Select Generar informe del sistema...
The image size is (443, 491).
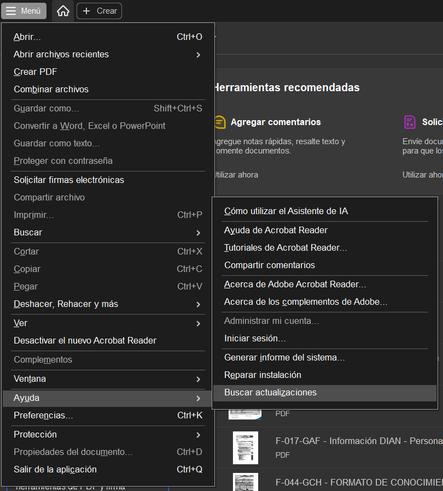(325, 358)
